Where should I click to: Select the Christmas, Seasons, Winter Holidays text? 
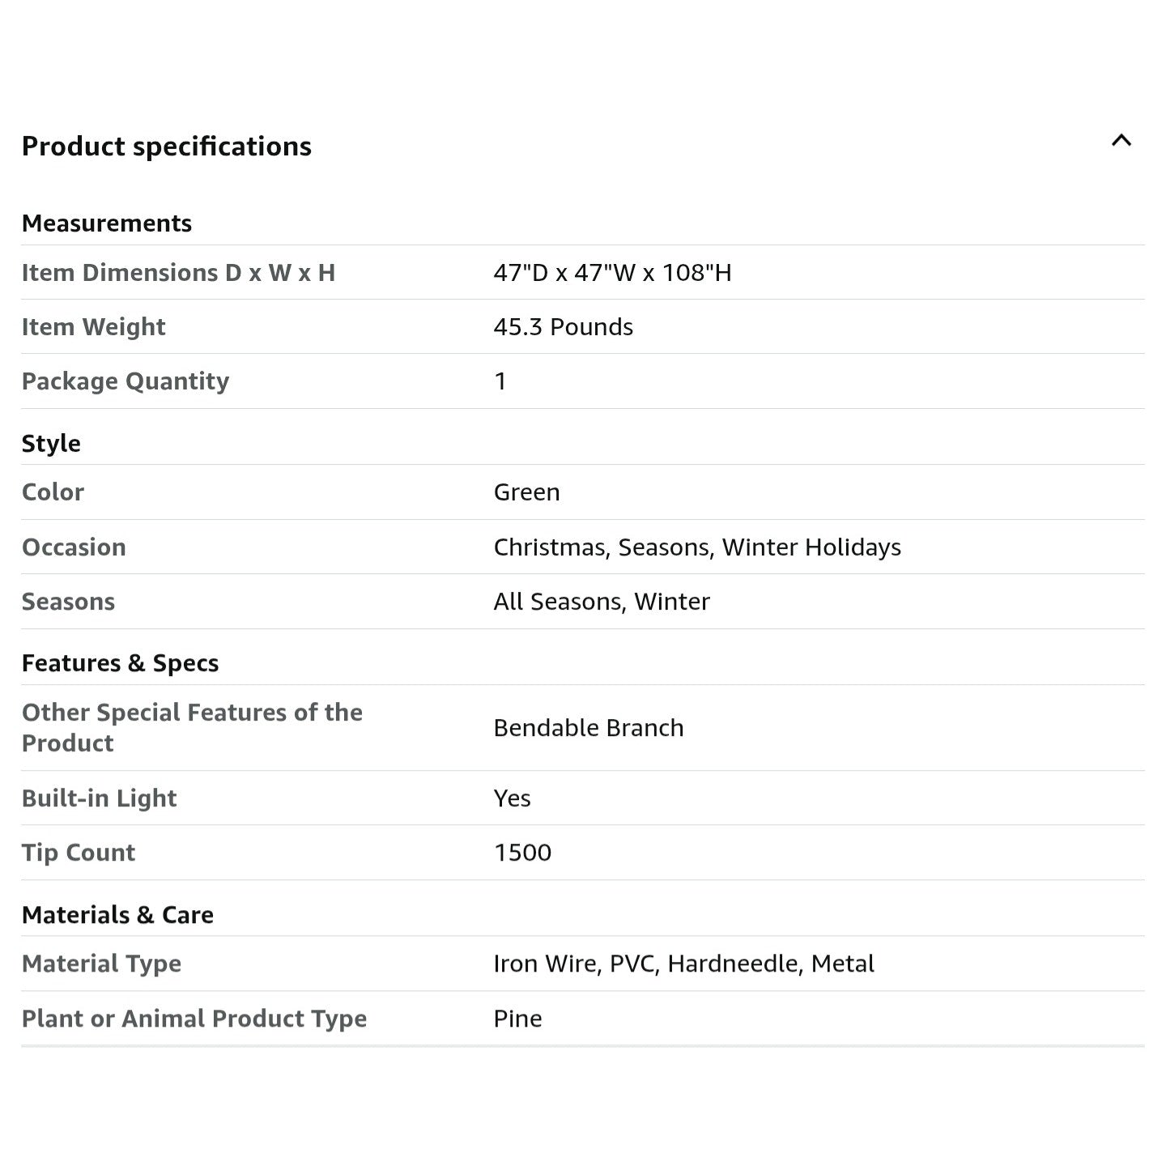click(697, 547)
